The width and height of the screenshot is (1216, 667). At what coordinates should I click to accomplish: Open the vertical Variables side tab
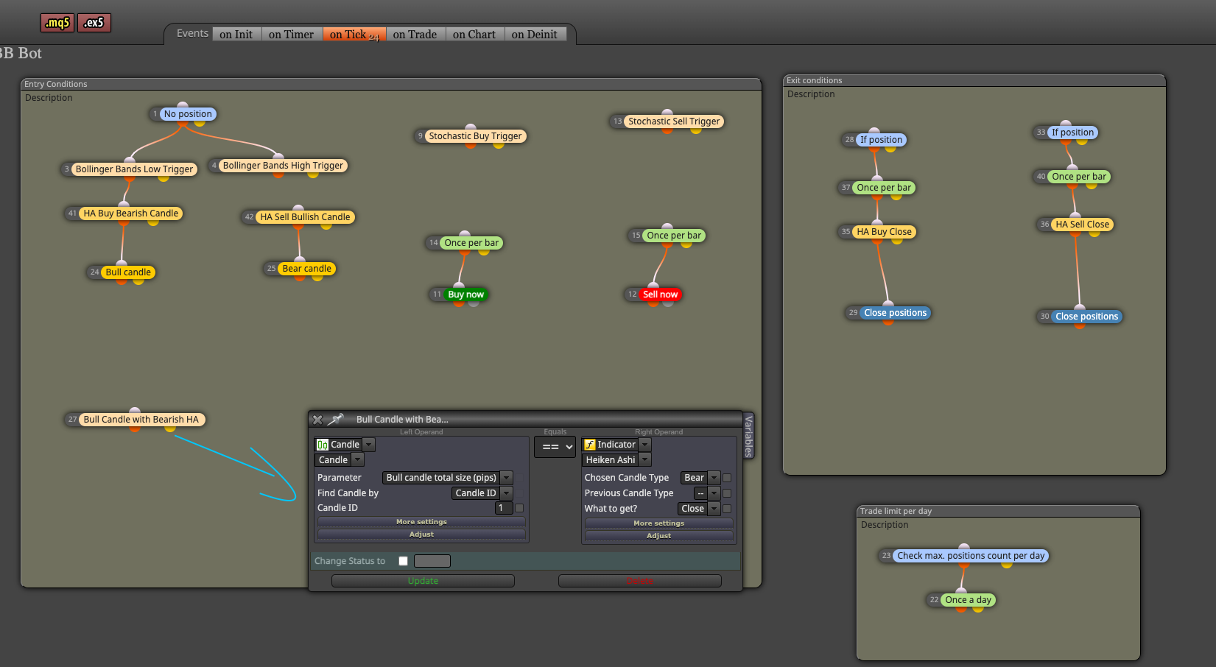748,436
